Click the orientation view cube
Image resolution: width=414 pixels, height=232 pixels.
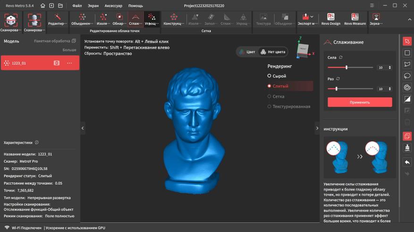coord(303,50)
